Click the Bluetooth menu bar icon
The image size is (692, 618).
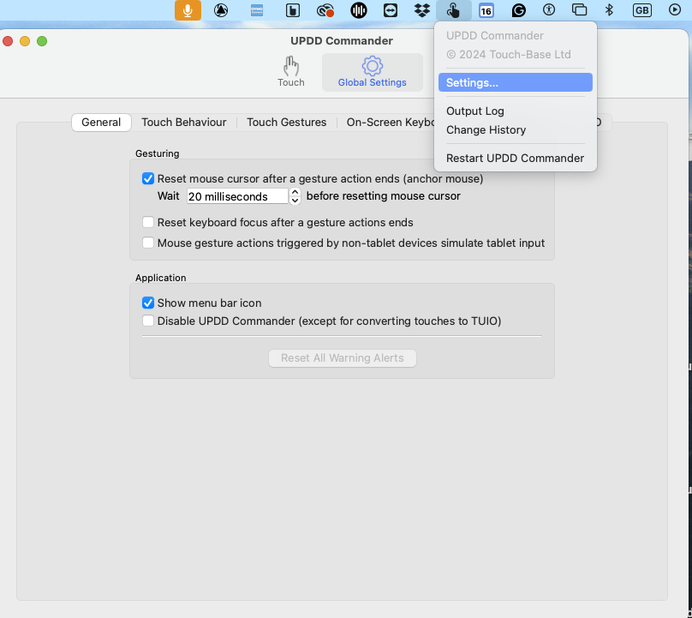609,10
